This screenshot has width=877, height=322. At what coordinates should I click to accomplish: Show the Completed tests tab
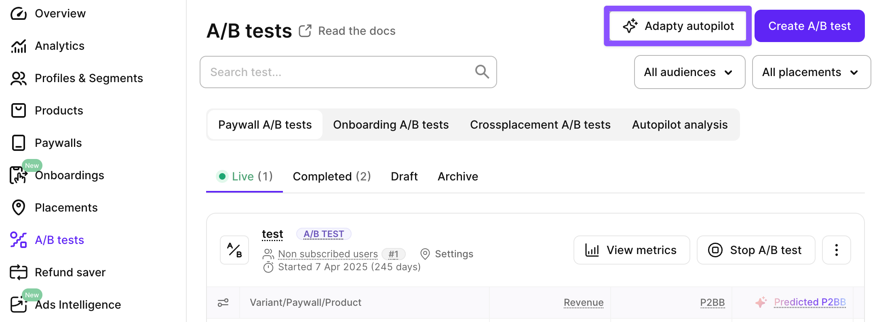click(331, 176)
